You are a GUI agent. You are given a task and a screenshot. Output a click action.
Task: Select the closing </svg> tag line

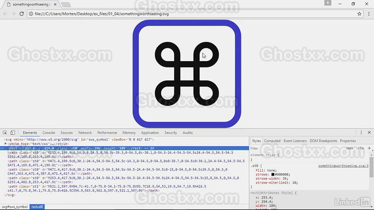(10, 195)
